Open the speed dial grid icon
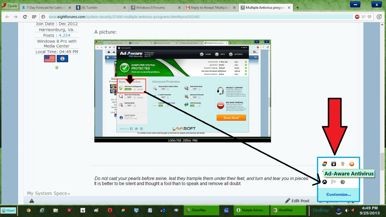 34,17
